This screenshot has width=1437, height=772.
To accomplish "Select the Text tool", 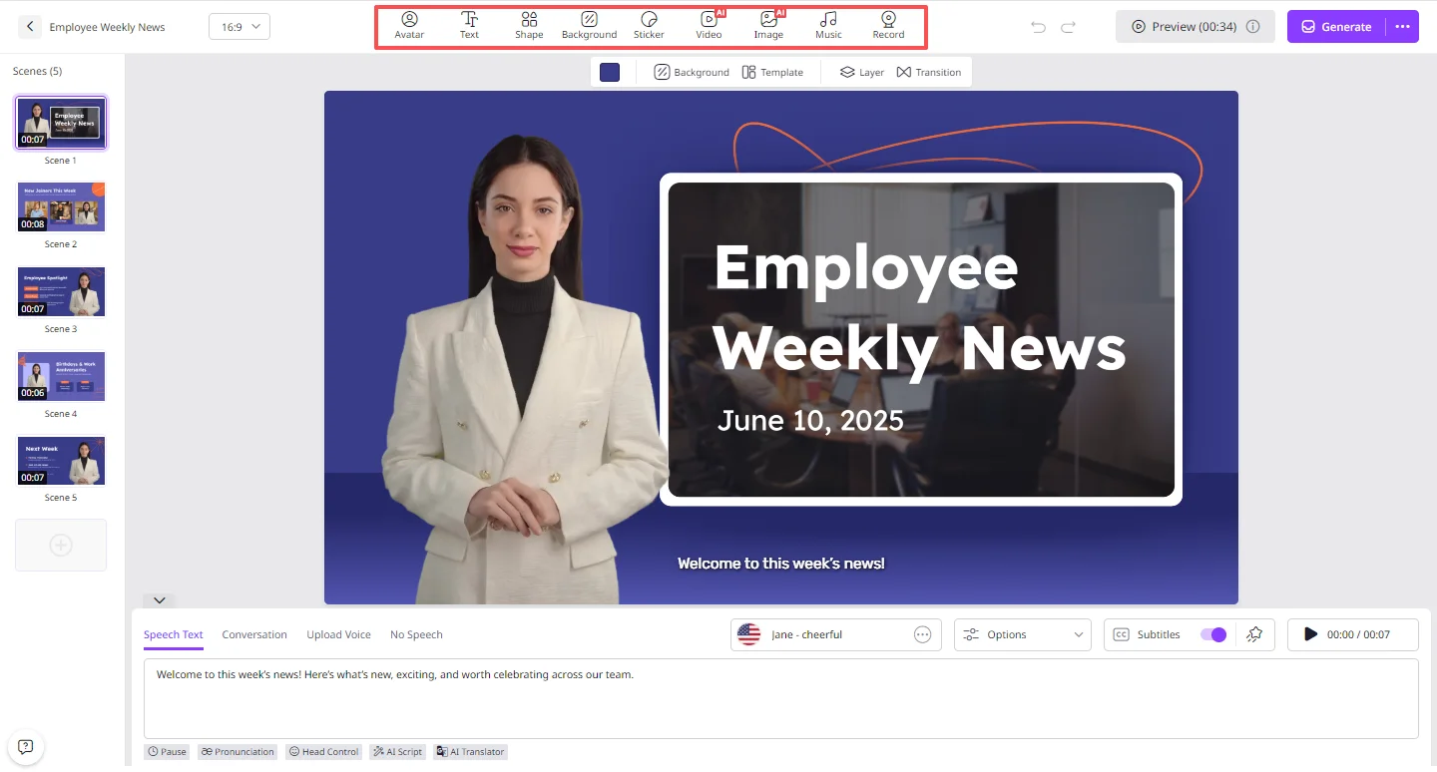I will [x=469, y=26].
